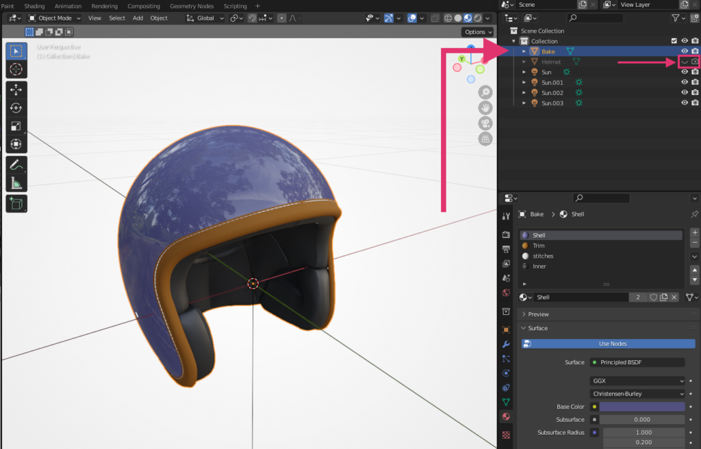Switch to camera view using viewport gizmo
The height and width of the screenshot is (449, 701).
click(x=485, y=124)
